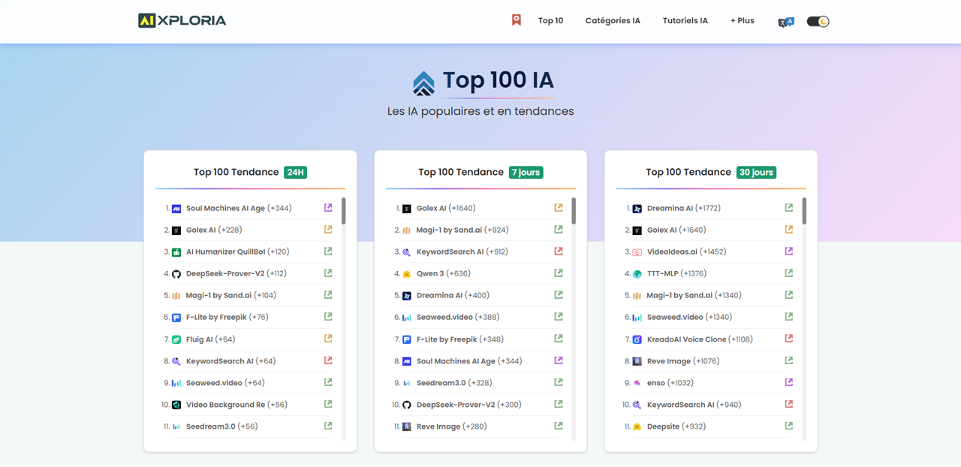This screenshot has height=467, width=961.
Task: Open KreadoAI Voice Clone entry
Action: tap(687, 339)
